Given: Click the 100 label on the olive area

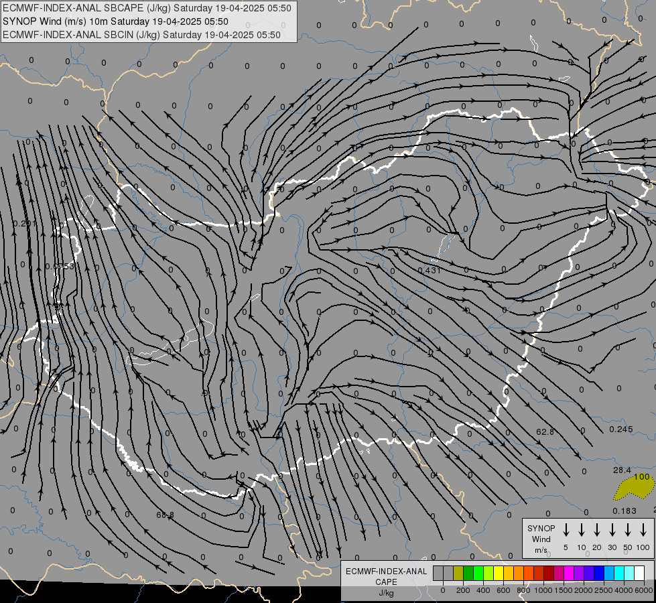Looking at the screenshot, I should 642,476.
